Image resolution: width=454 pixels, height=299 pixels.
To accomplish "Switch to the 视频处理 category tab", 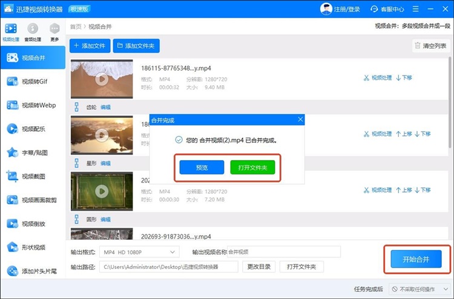I will (x=11, y=33).
